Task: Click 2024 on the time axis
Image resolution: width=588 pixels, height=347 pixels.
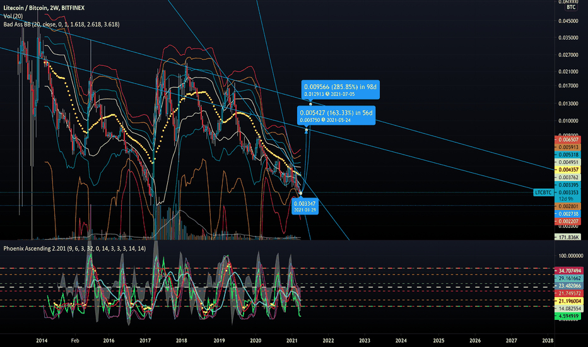Action: 401,341
